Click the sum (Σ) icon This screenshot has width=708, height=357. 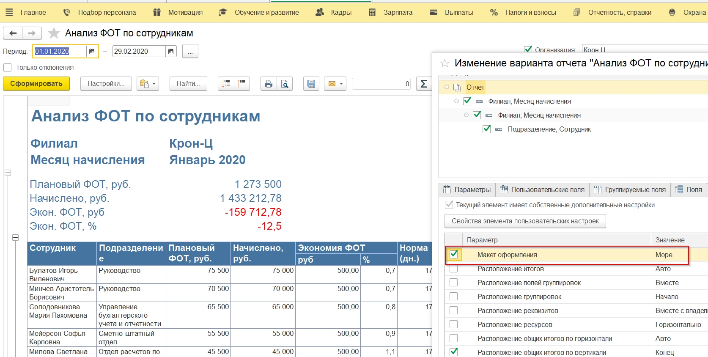click(423, 84)
